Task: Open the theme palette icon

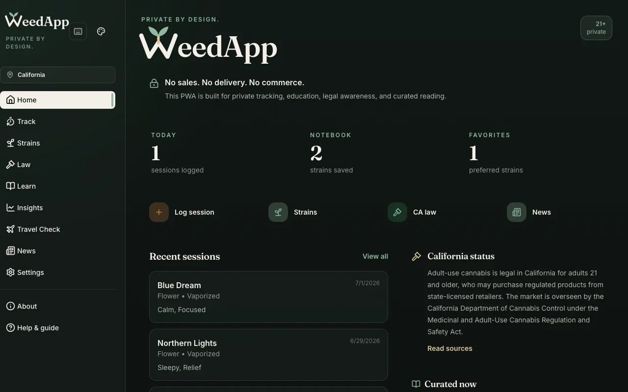Action: tap(101, 31)
